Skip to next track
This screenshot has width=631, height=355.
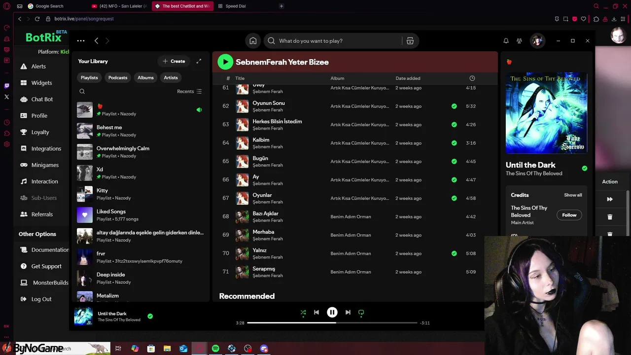coord(348,312)
